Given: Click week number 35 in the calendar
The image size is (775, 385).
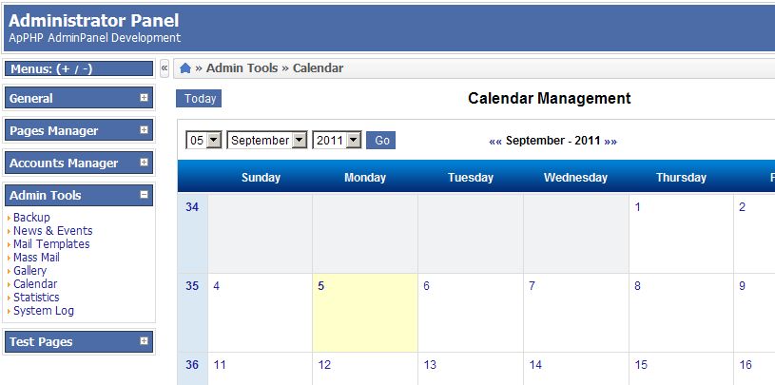Looking at the screenshot, I should pos(192,286).
